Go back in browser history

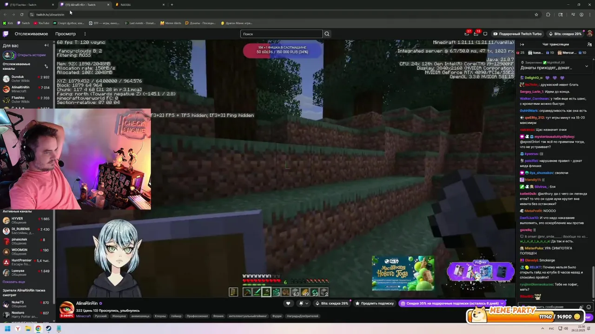(5, 14)
